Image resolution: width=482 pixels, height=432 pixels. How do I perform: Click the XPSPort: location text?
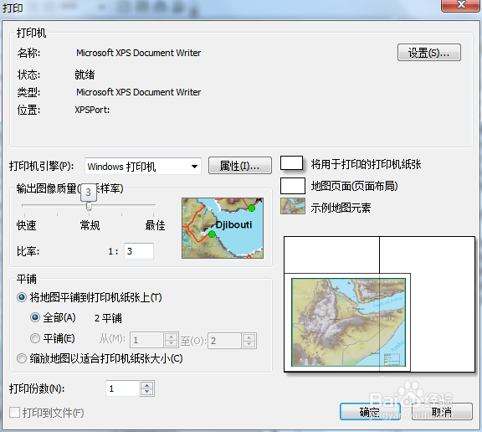pyautogui.click(x=93, y=110)
